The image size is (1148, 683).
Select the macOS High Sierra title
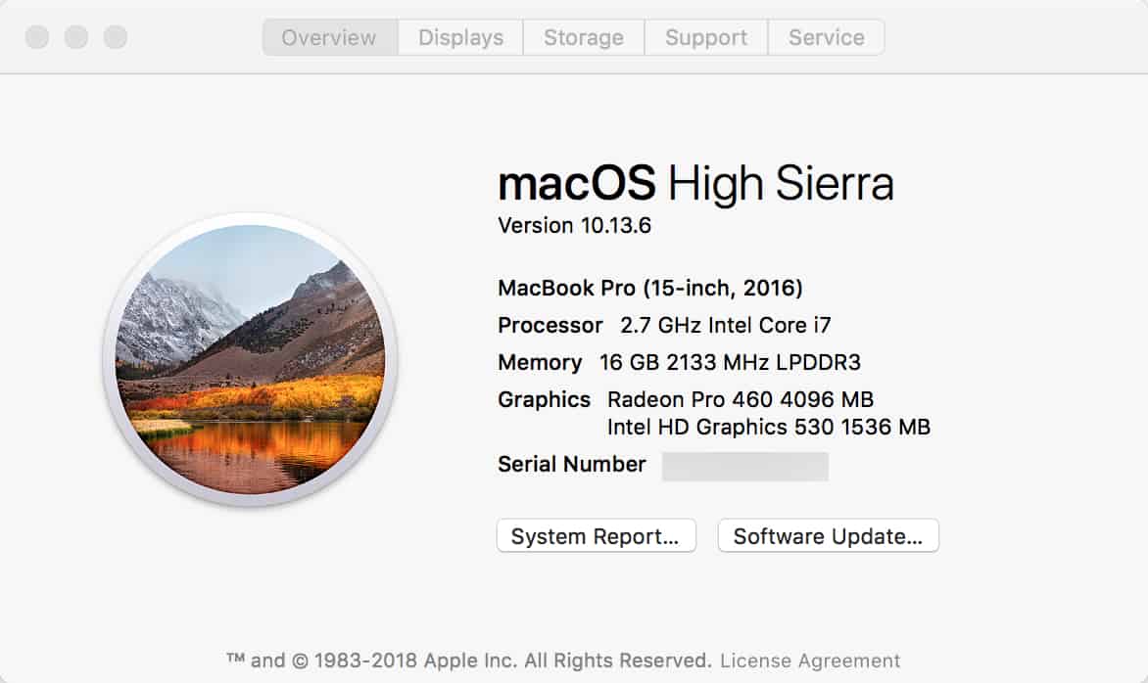tap(695, 184)
